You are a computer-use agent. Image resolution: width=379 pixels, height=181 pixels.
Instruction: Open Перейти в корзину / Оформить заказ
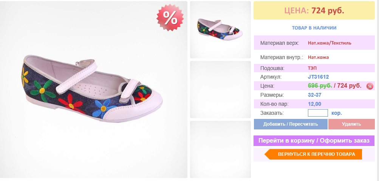coord(314,141)
